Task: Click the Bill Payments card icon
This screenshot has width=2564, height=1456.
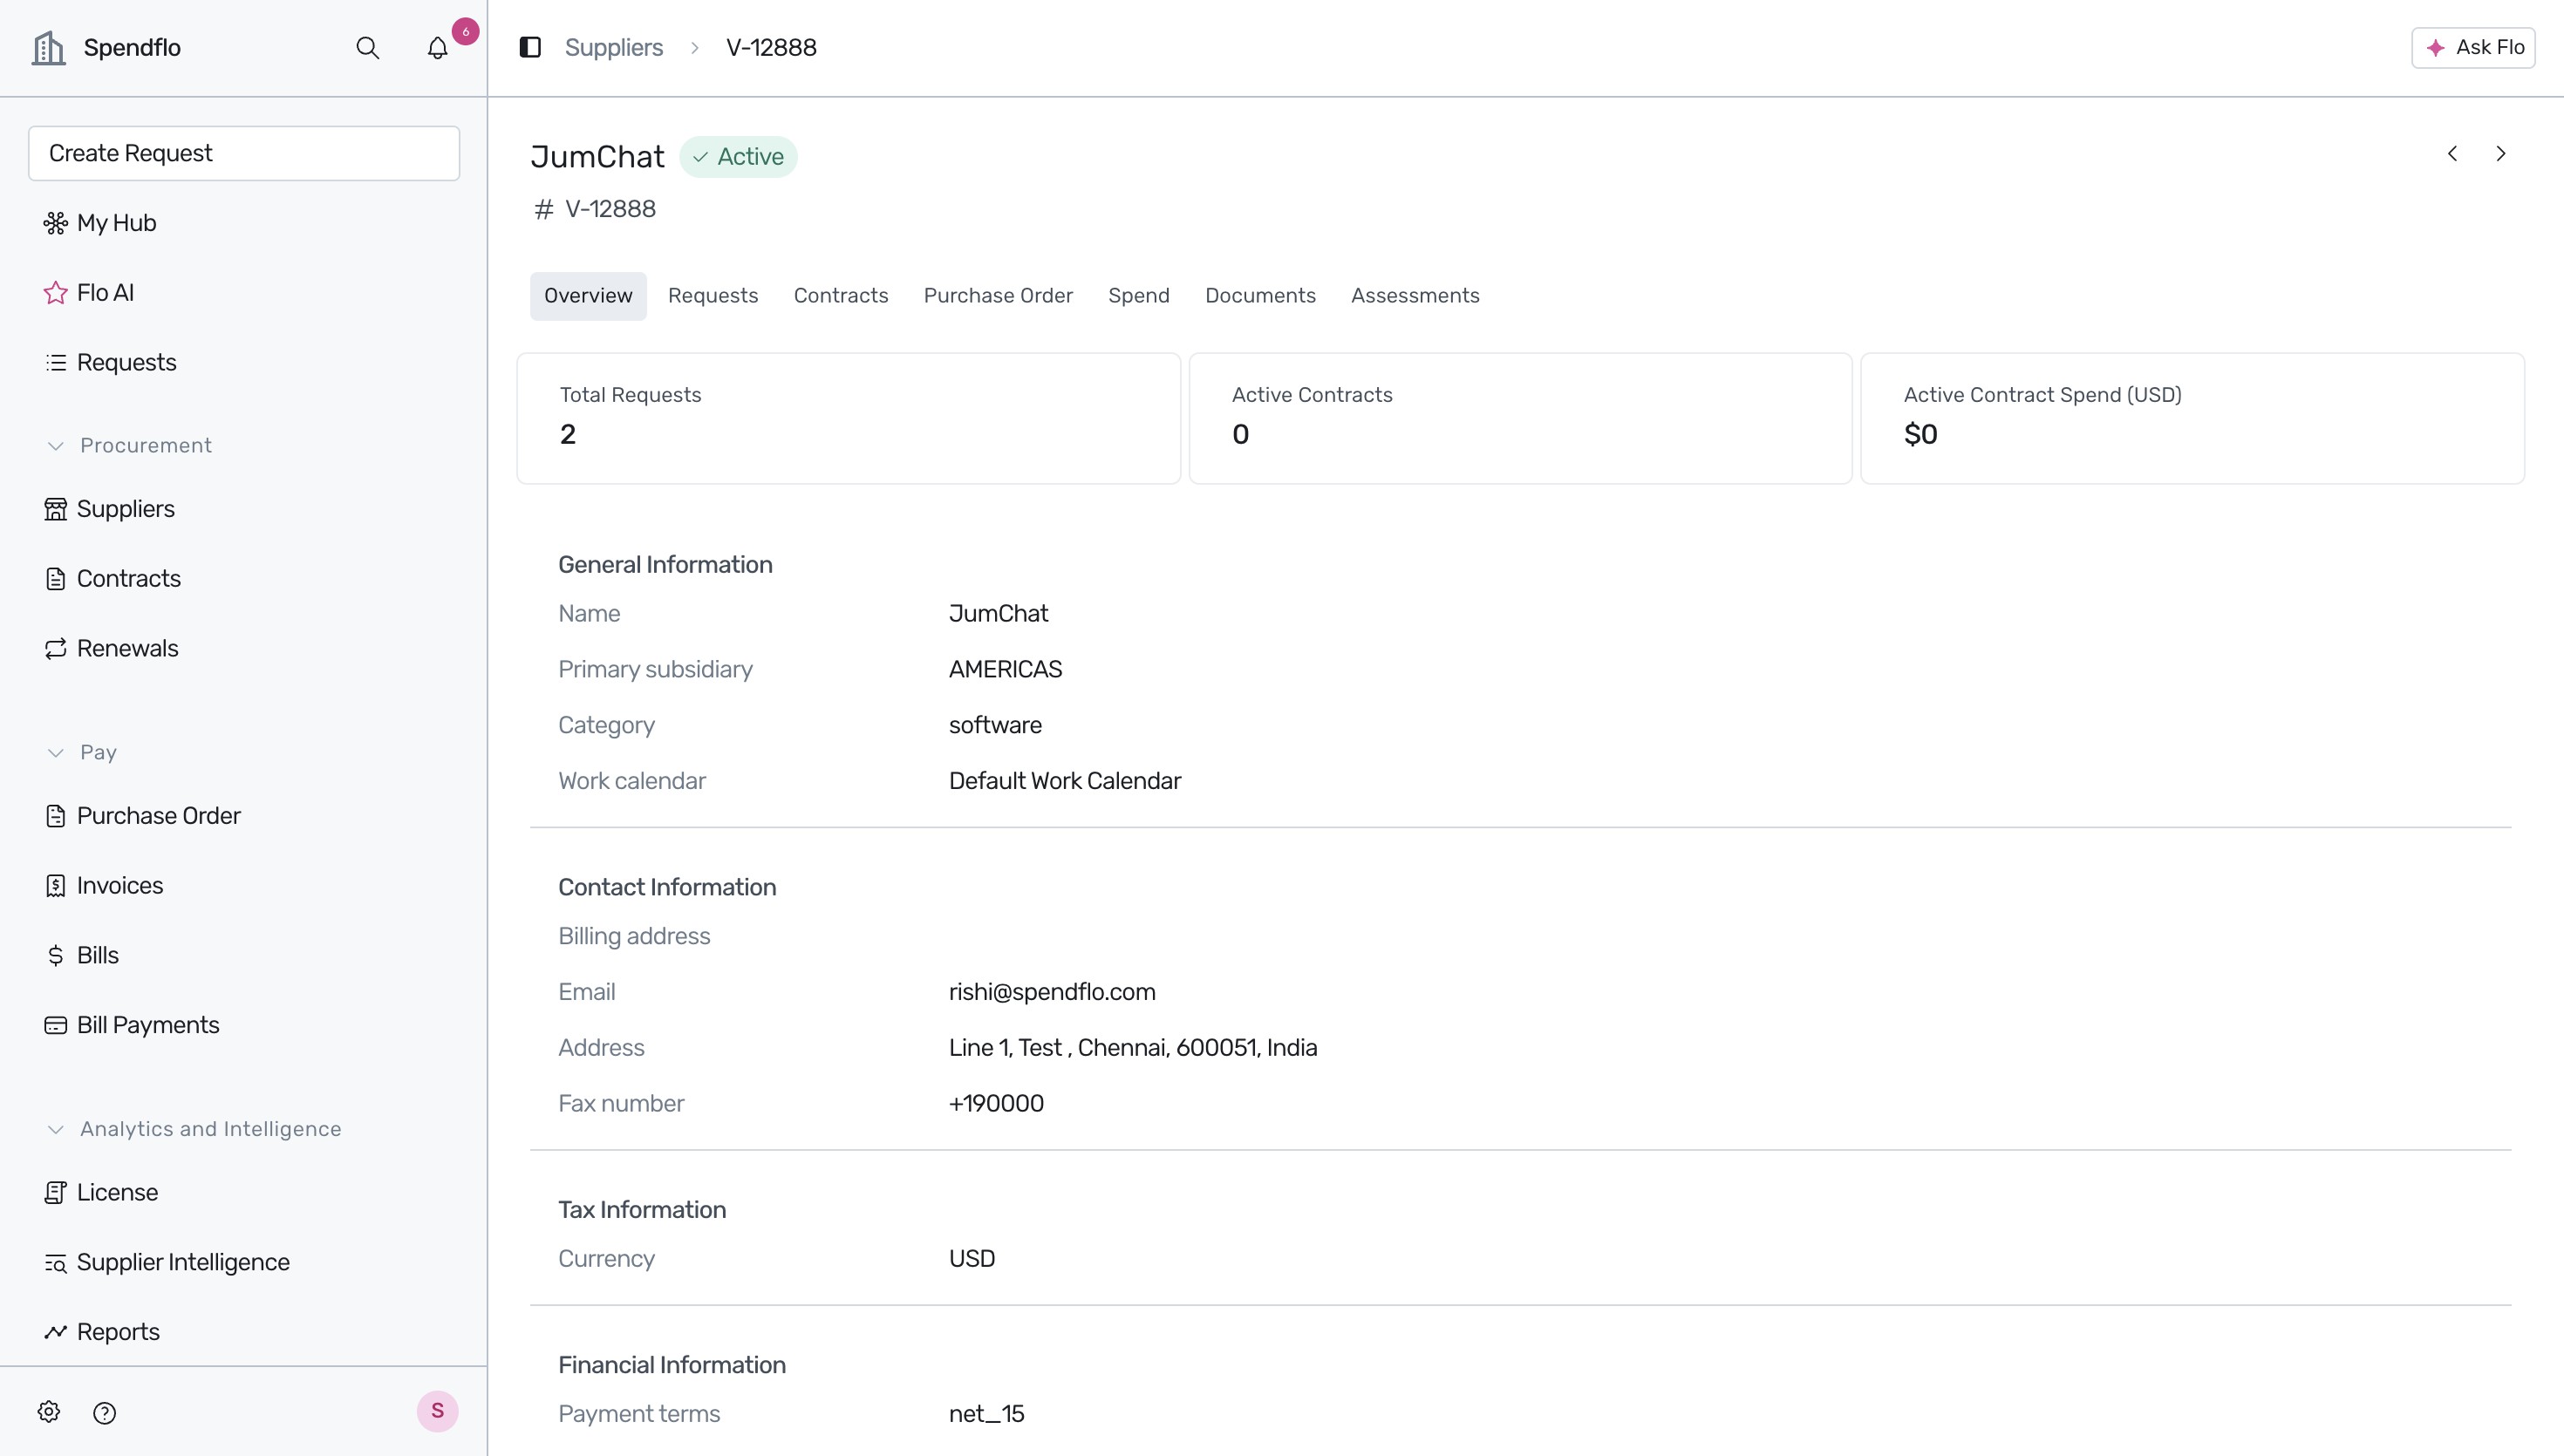Action: 56,1025
